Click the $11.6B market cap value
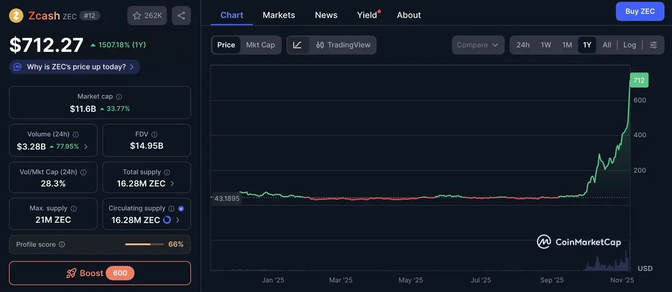Image resolution: width=672 pixels, height=292 pixels. click(x=83, y=109)
